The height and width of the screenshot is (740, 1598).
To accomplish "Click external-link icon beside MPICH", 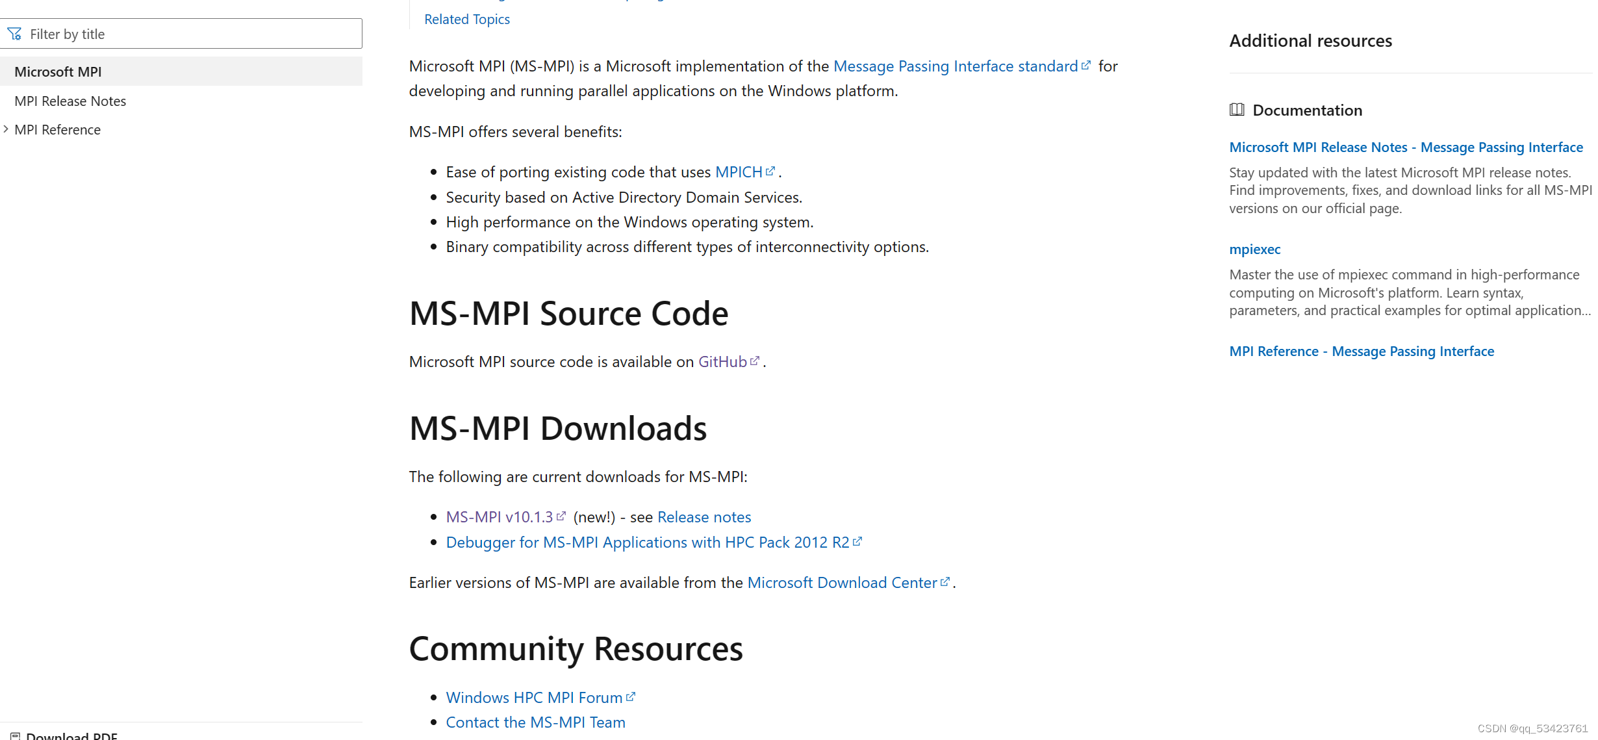I will click(x=770, y=172).
